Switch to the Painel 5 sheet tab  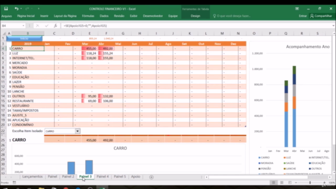tap(120, 176)
